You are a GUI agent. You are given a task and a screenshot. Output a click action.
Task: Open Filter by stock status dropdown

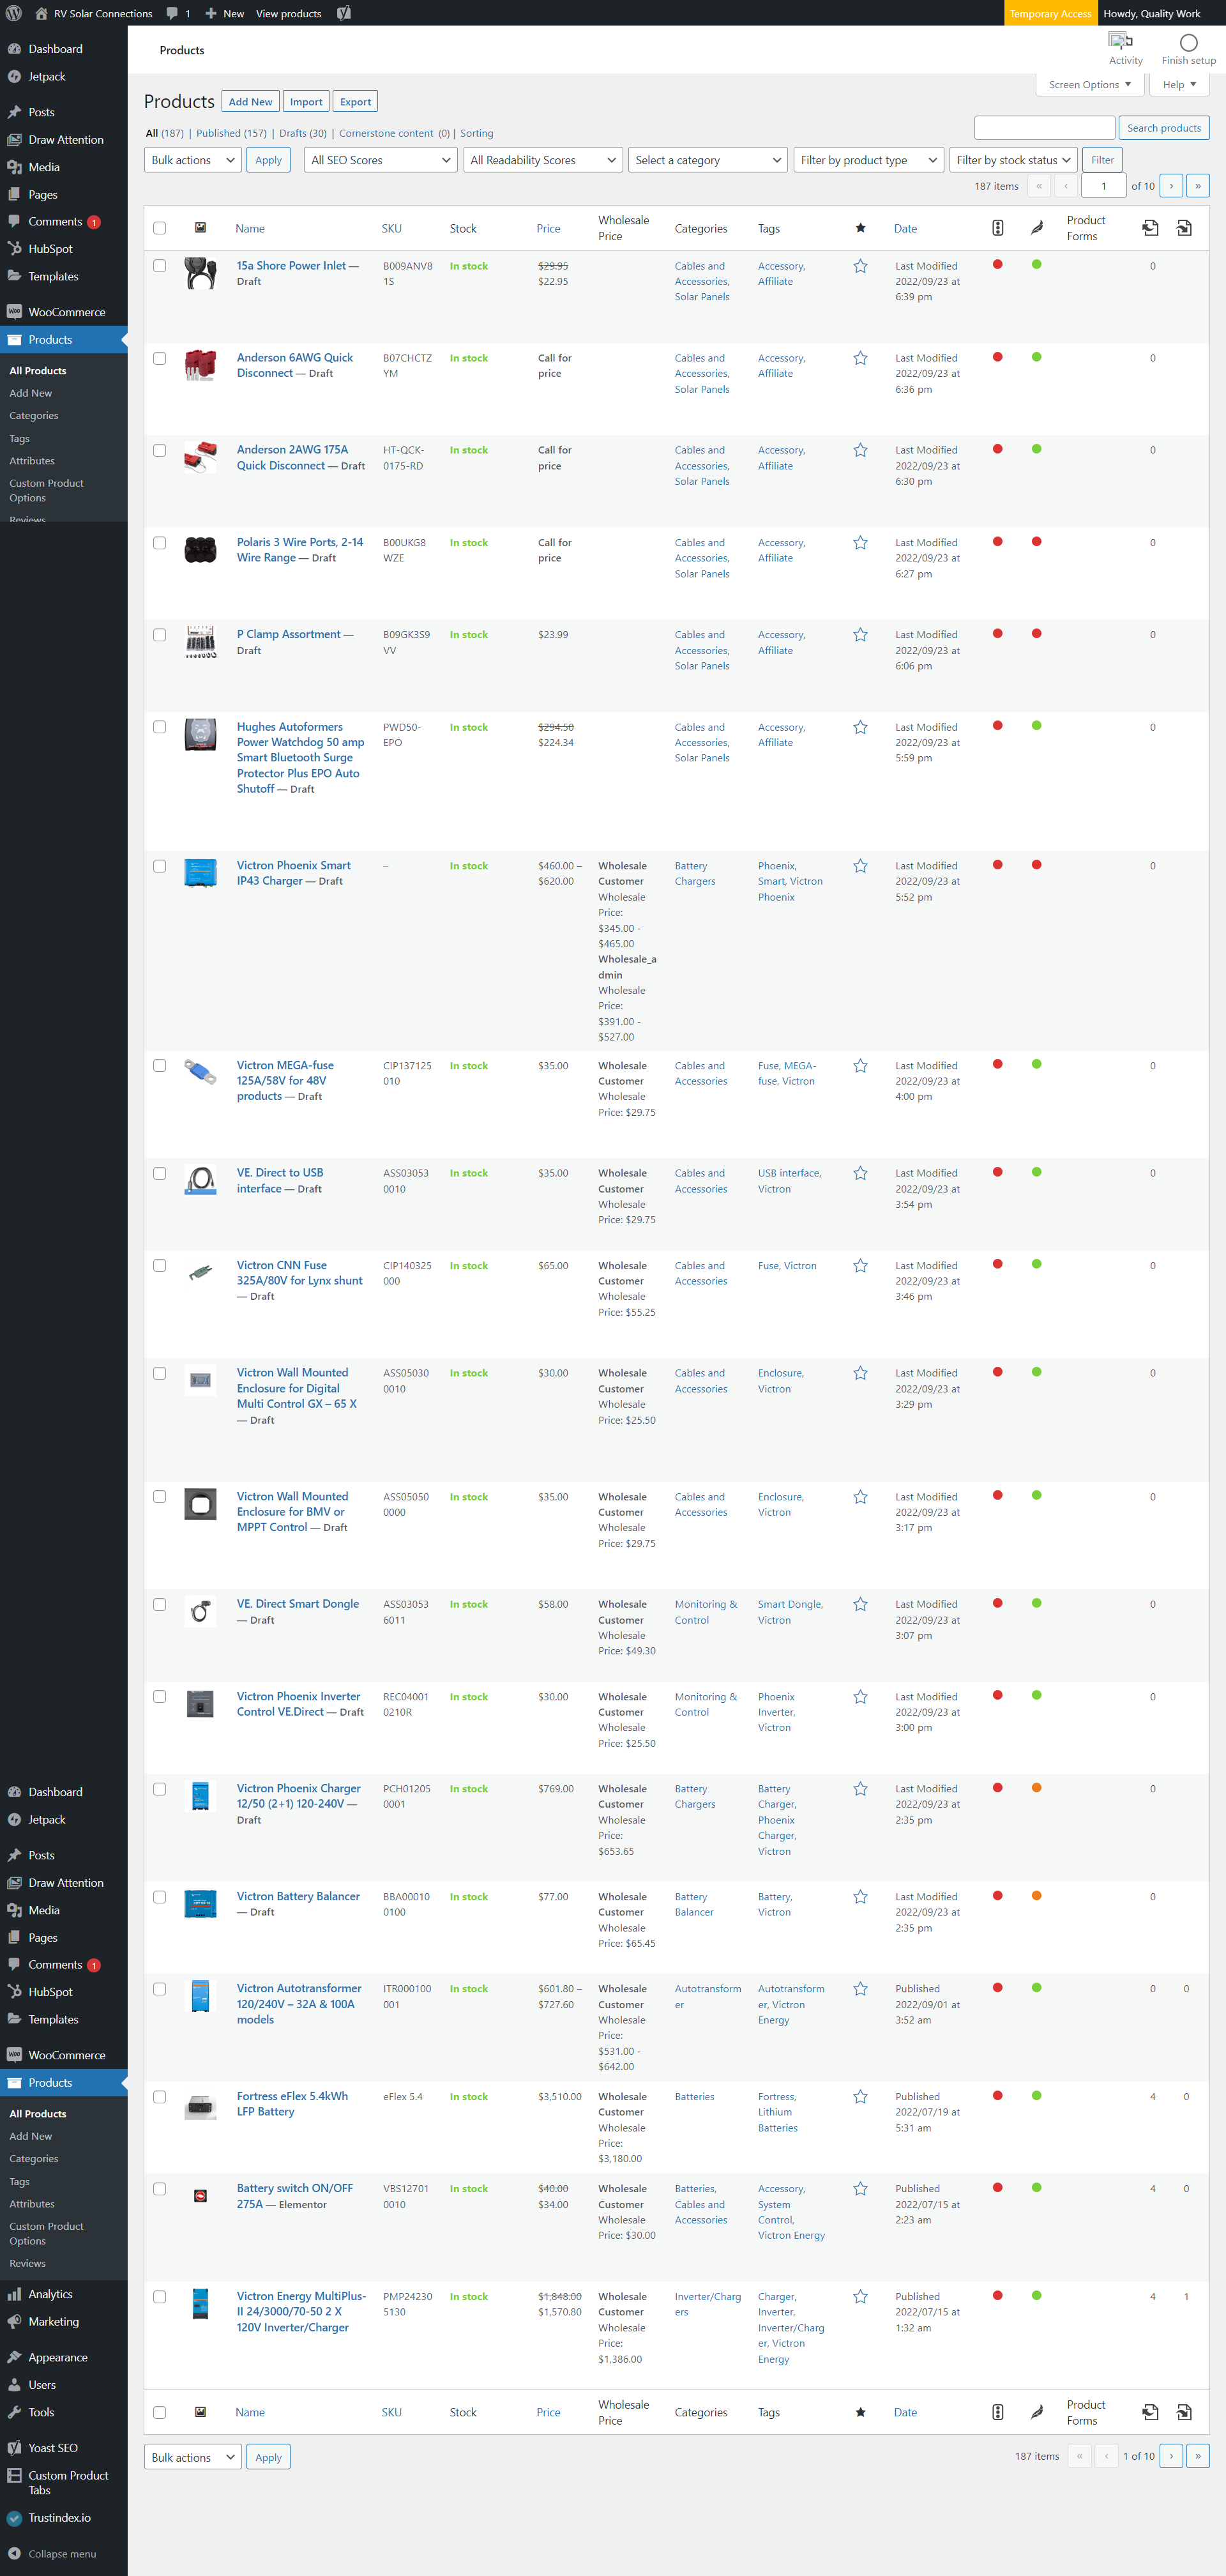click(1012, 160)
